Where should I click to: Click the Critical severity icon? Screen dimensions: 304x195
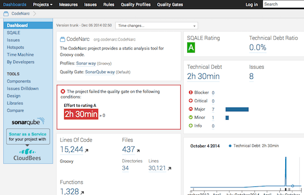(x=190, y=100)
